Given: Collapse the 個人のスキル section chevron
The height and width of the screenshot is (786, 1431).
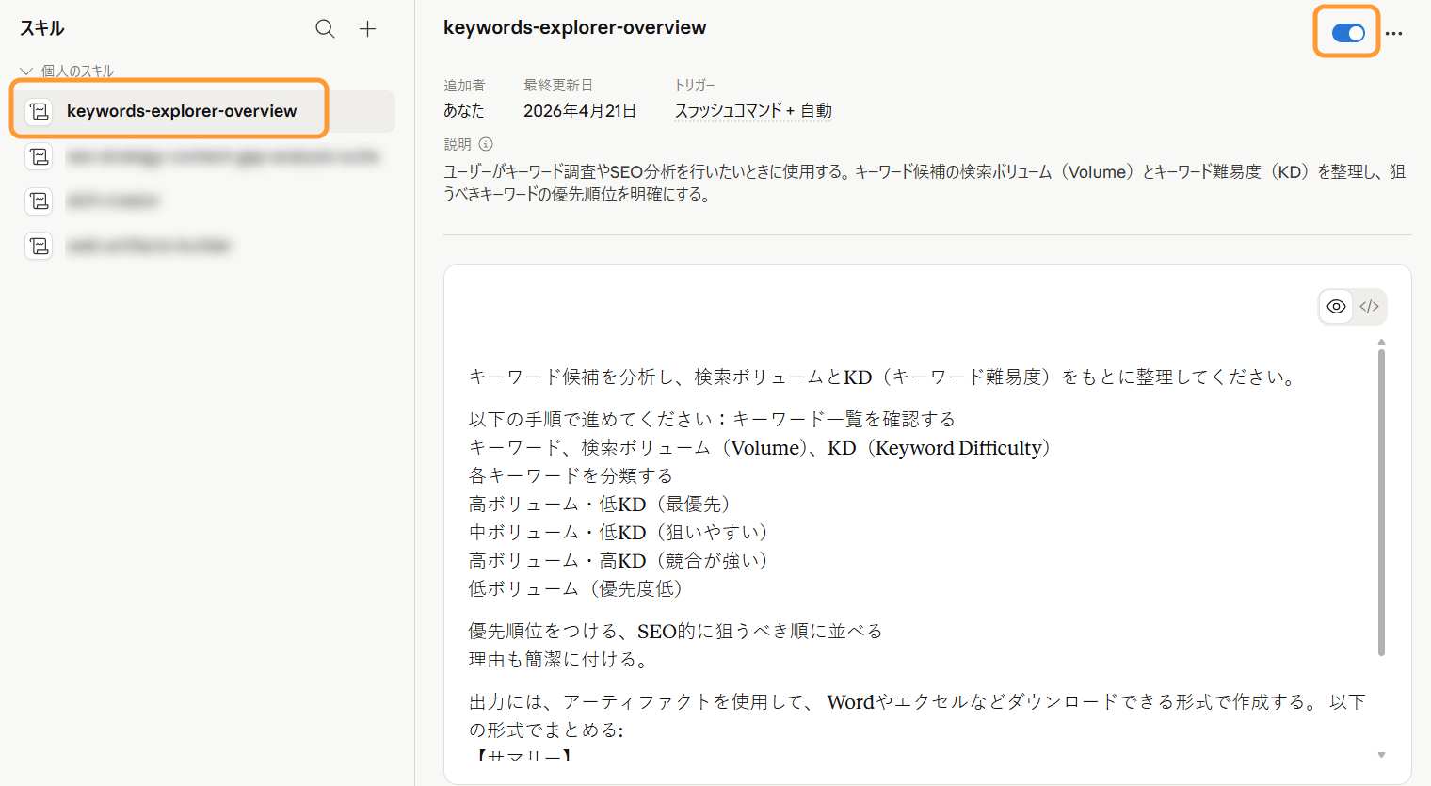Looking at the screenshot, I should (x=26, y=72).
